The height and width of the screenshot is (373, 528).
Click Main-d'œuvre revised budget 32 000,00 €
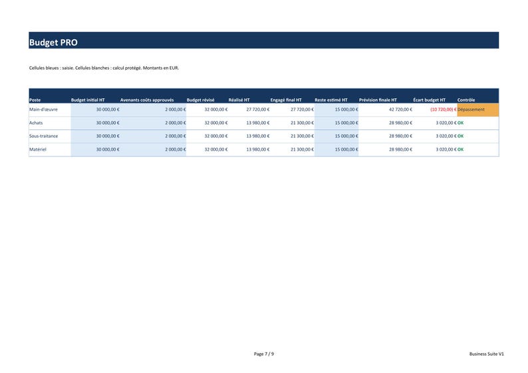pos(216,110)
